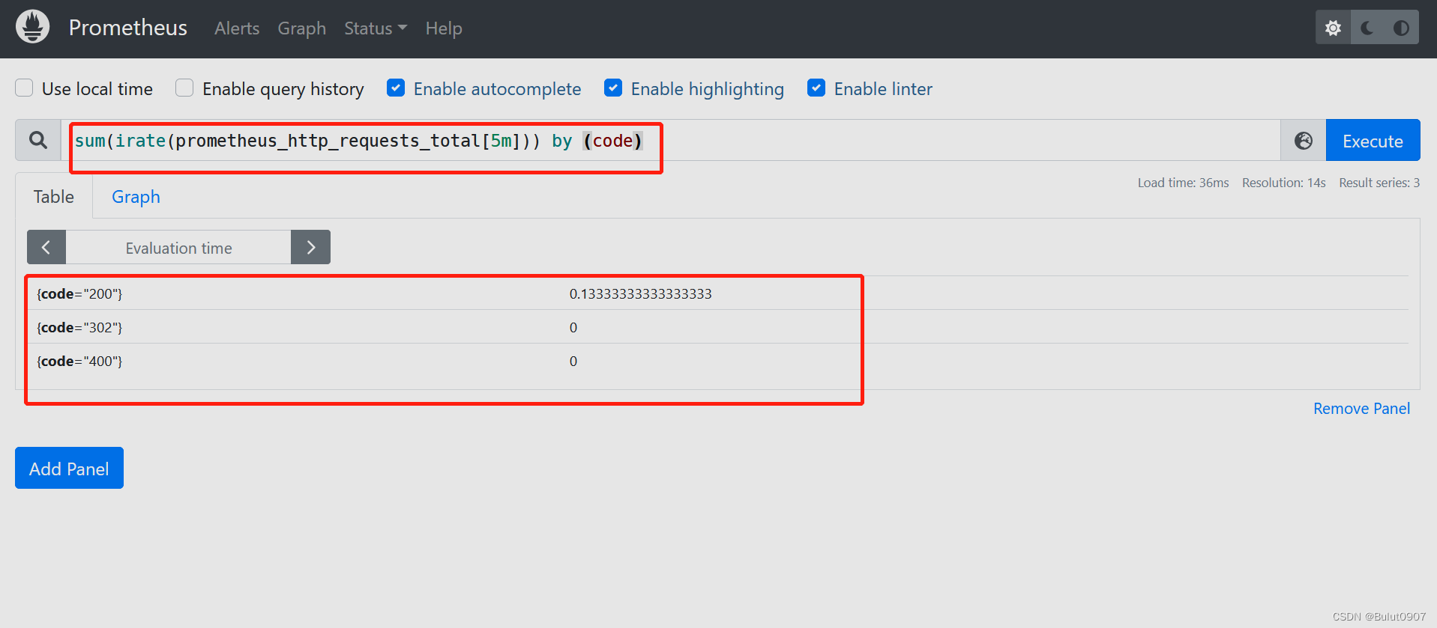Click Remove Panel link
Viewport: 1437px width, 628px height.
tap(1361, 409)
